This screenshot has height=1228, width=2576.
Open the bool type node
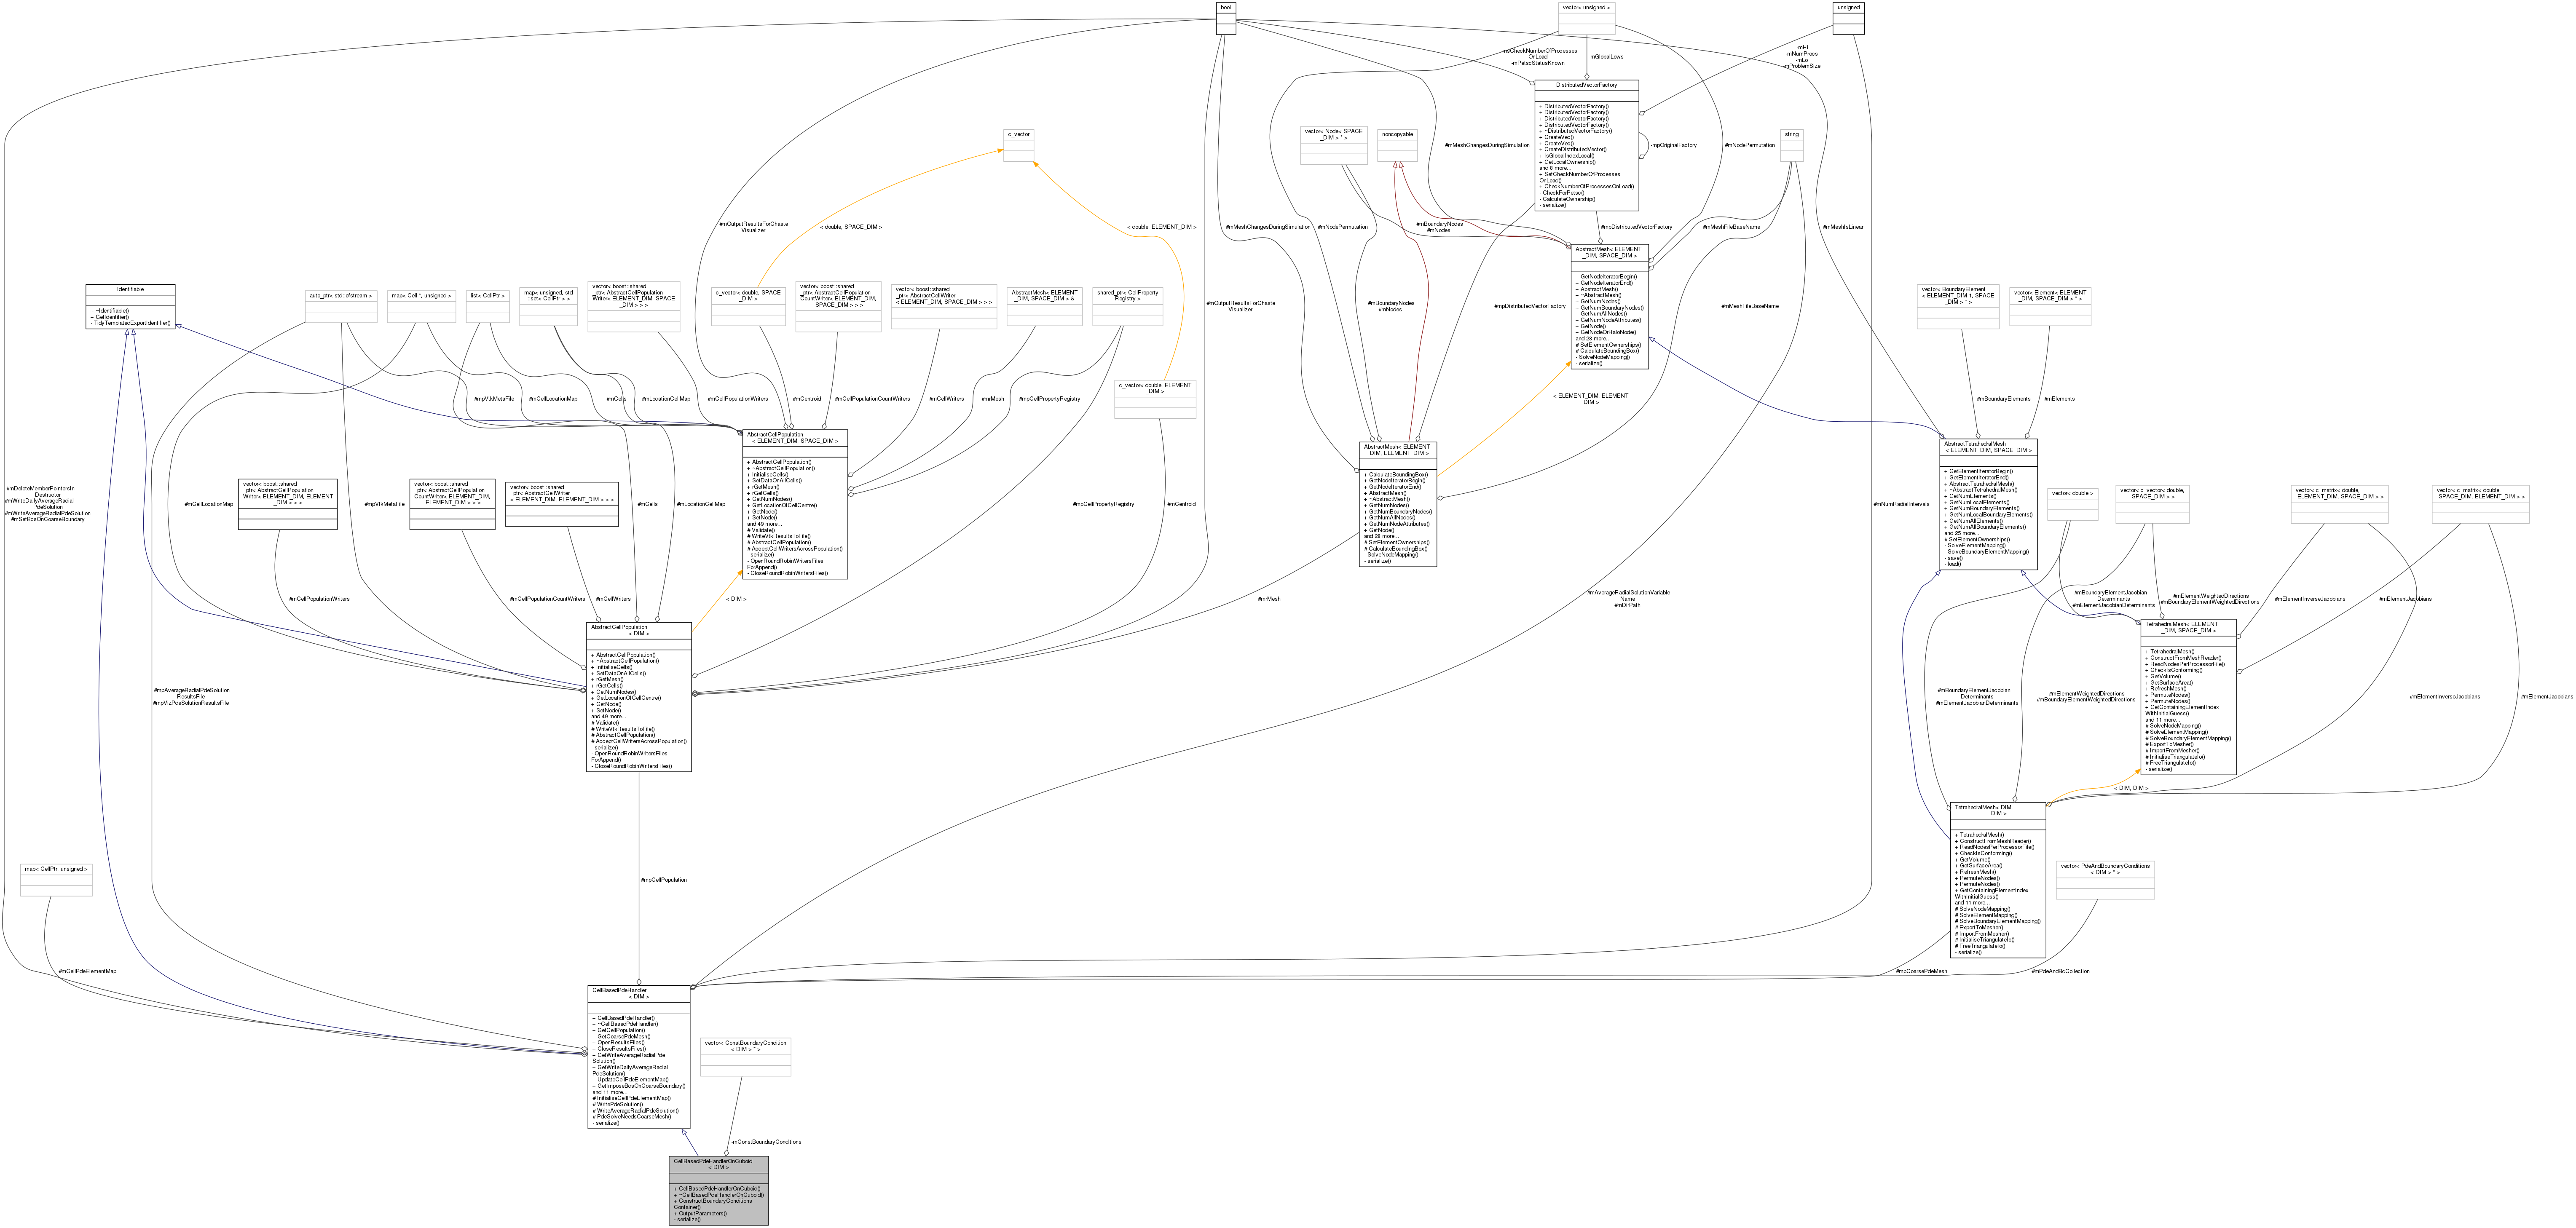[x=1225, y=18]
